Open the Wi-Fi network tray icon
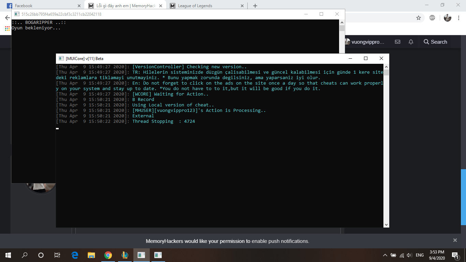Screen dimensions: 466x262 click(402, 255)
